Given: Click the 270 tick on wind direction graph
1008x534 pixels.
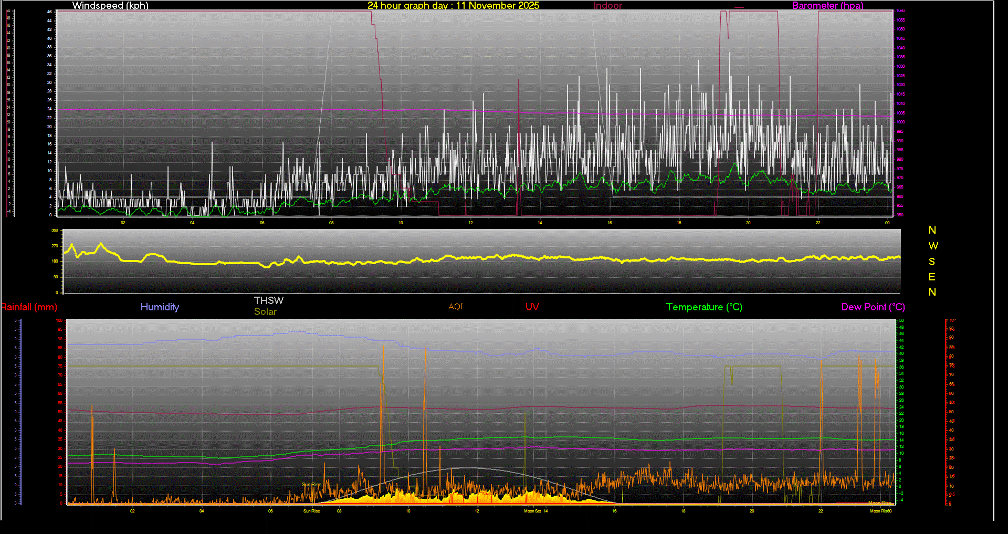Looking at the screenshot, I should [x=55, y=246].
